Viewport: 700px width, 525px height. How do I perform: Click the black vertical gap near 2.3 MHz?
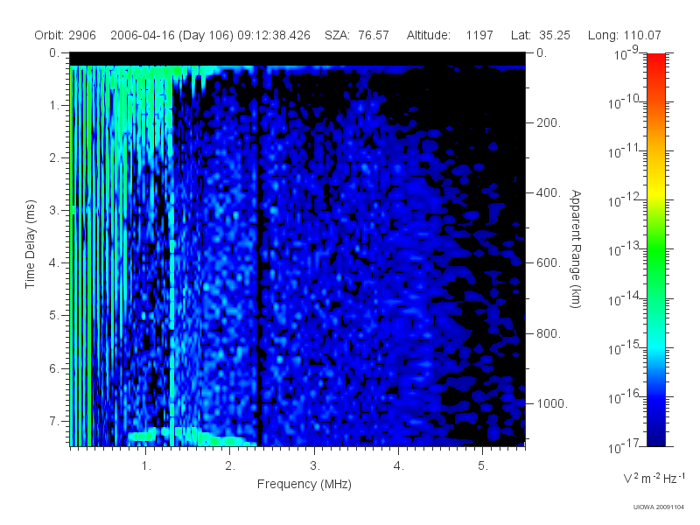click(260, 256)
